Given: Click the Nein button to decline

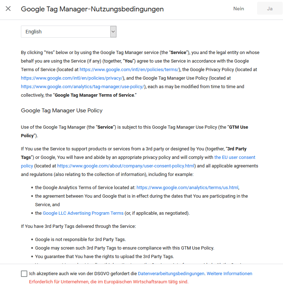Looking at the screenshot, I should 238,9.
